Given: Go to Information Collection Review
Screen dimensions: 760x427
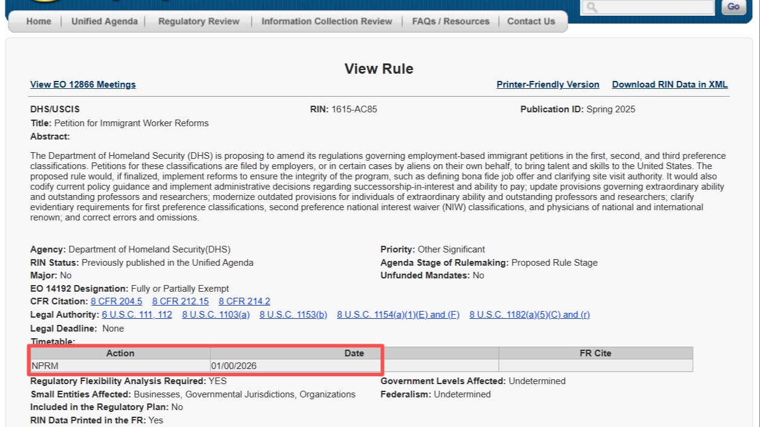Looking at the screenshot, I should point(326,21).
